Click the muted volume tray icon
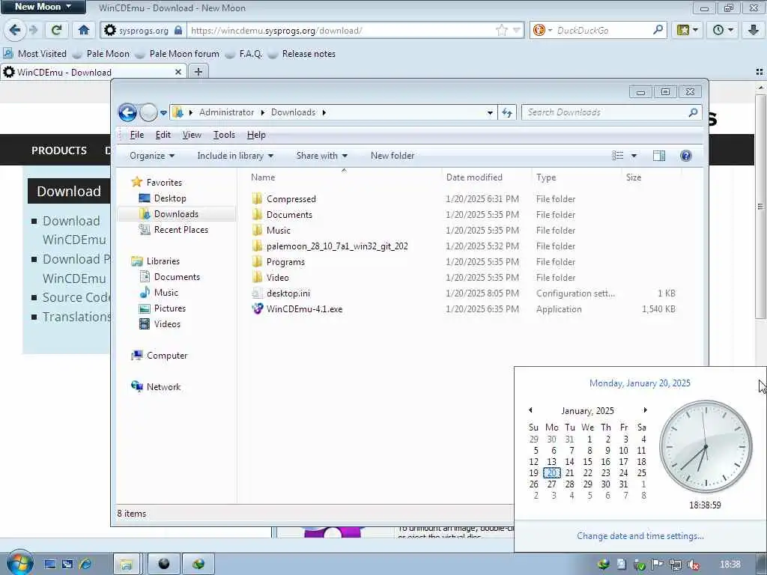Image resolution: width=767 pixels, height=575 pixels. pos(693,565)
